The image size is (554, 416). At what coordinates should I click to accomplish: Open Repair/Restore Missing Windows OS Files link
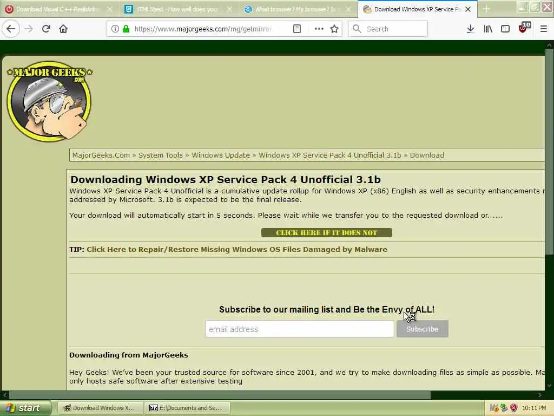[237, 249]
